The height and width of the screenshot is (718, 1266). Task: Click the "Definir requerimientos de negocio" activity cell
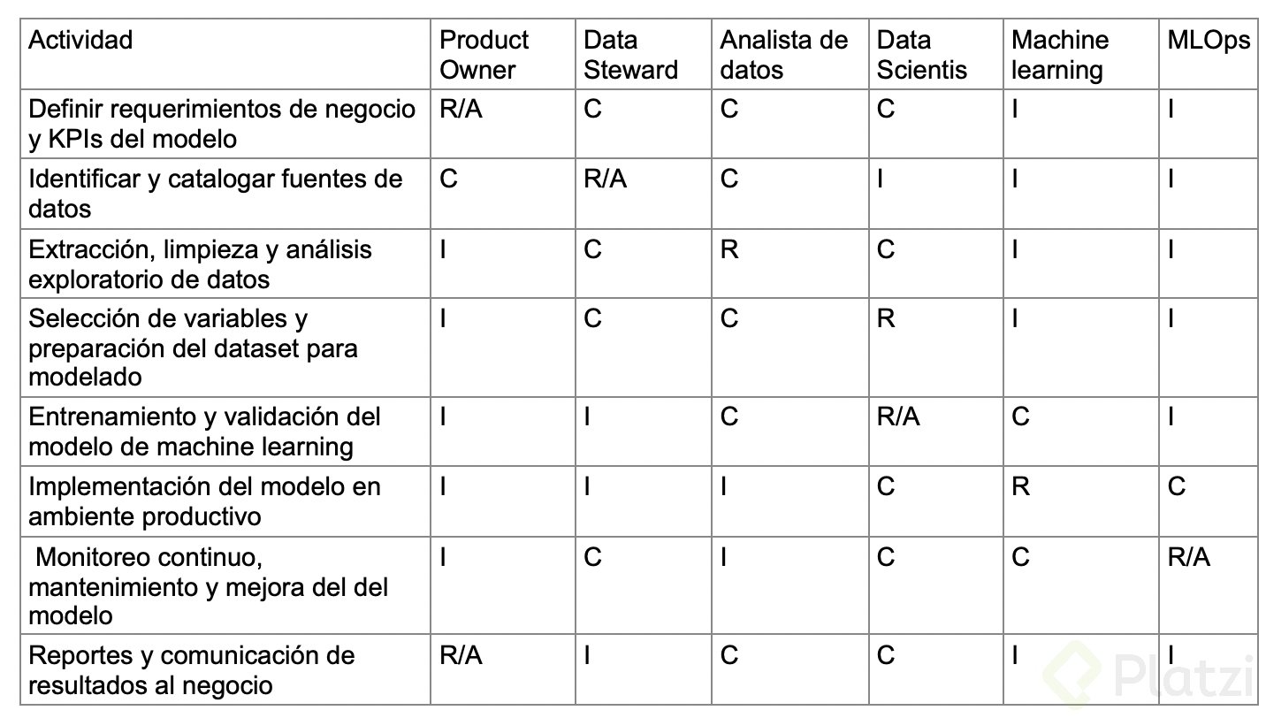coord(222,124)
